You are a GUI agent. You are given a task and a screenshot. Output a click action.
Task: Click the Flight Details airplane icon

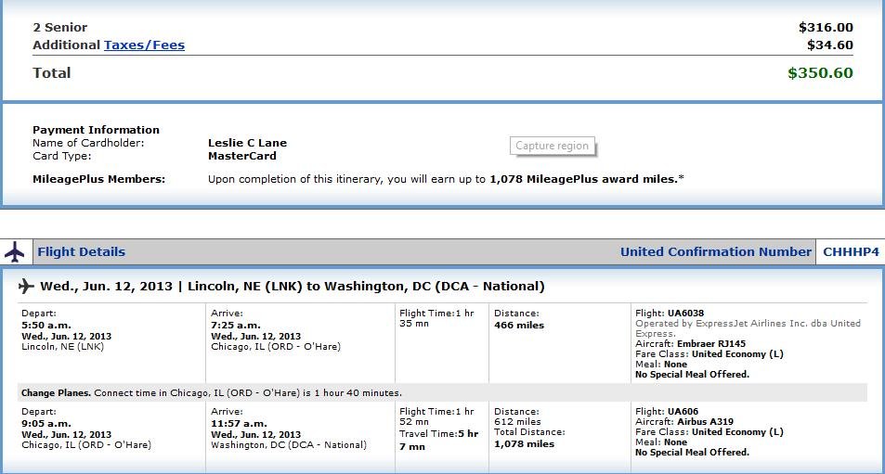coord(15,252)
